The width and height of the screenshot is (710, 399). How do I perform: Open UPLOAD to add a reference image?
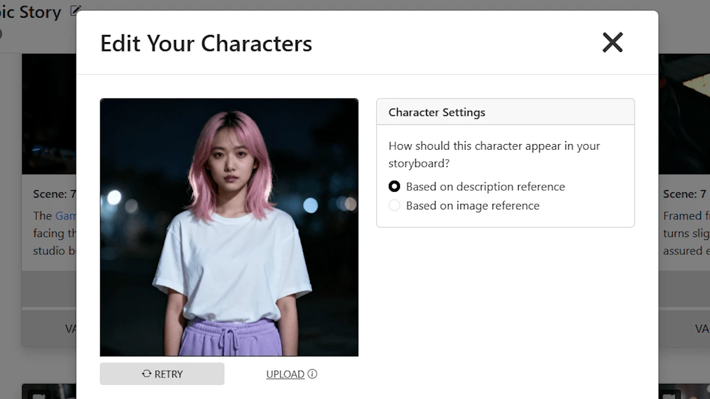(x=285, y=374)
